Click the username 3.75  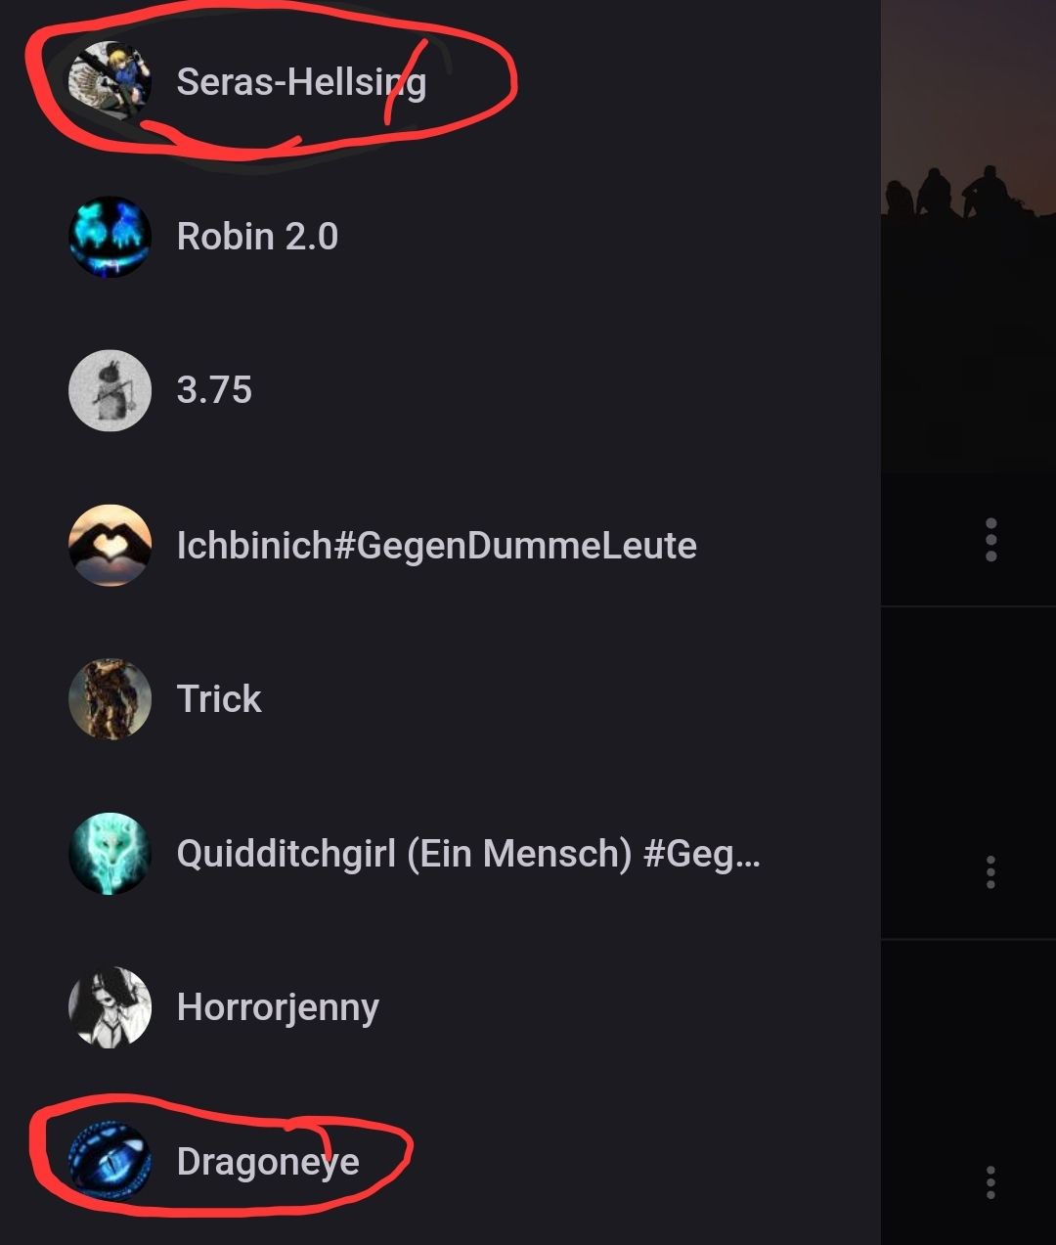[214, 390]
